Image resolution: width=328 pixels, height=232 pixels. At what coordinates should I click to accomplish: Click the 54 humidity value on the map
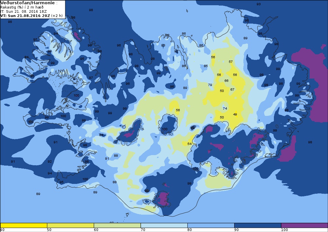click(189, 144)
